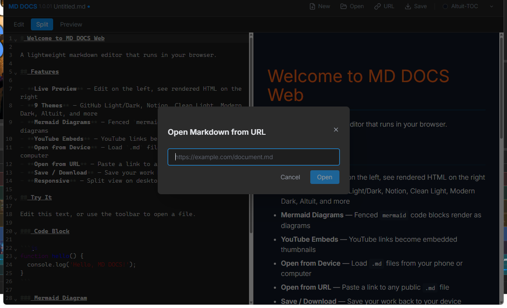Click the URL input field in dialog
Image resolution: width=507 pixels, height=308 pixels.
[x=254, y=157]
